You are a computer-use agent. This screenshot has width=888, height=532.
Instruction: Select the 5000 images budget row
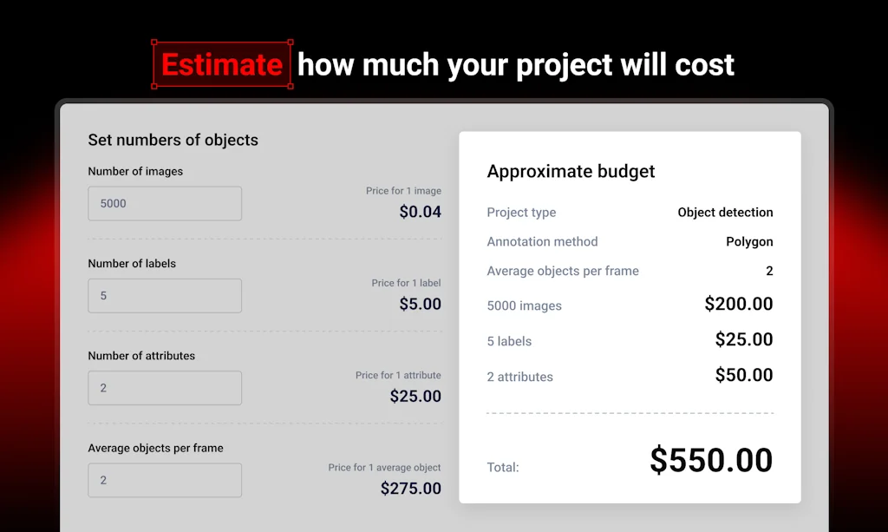(x=524, y=305)
